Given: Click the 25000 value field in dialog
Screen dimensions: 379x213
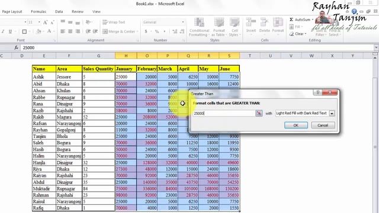Looking at the screenshot, I should tap(224, 113).
